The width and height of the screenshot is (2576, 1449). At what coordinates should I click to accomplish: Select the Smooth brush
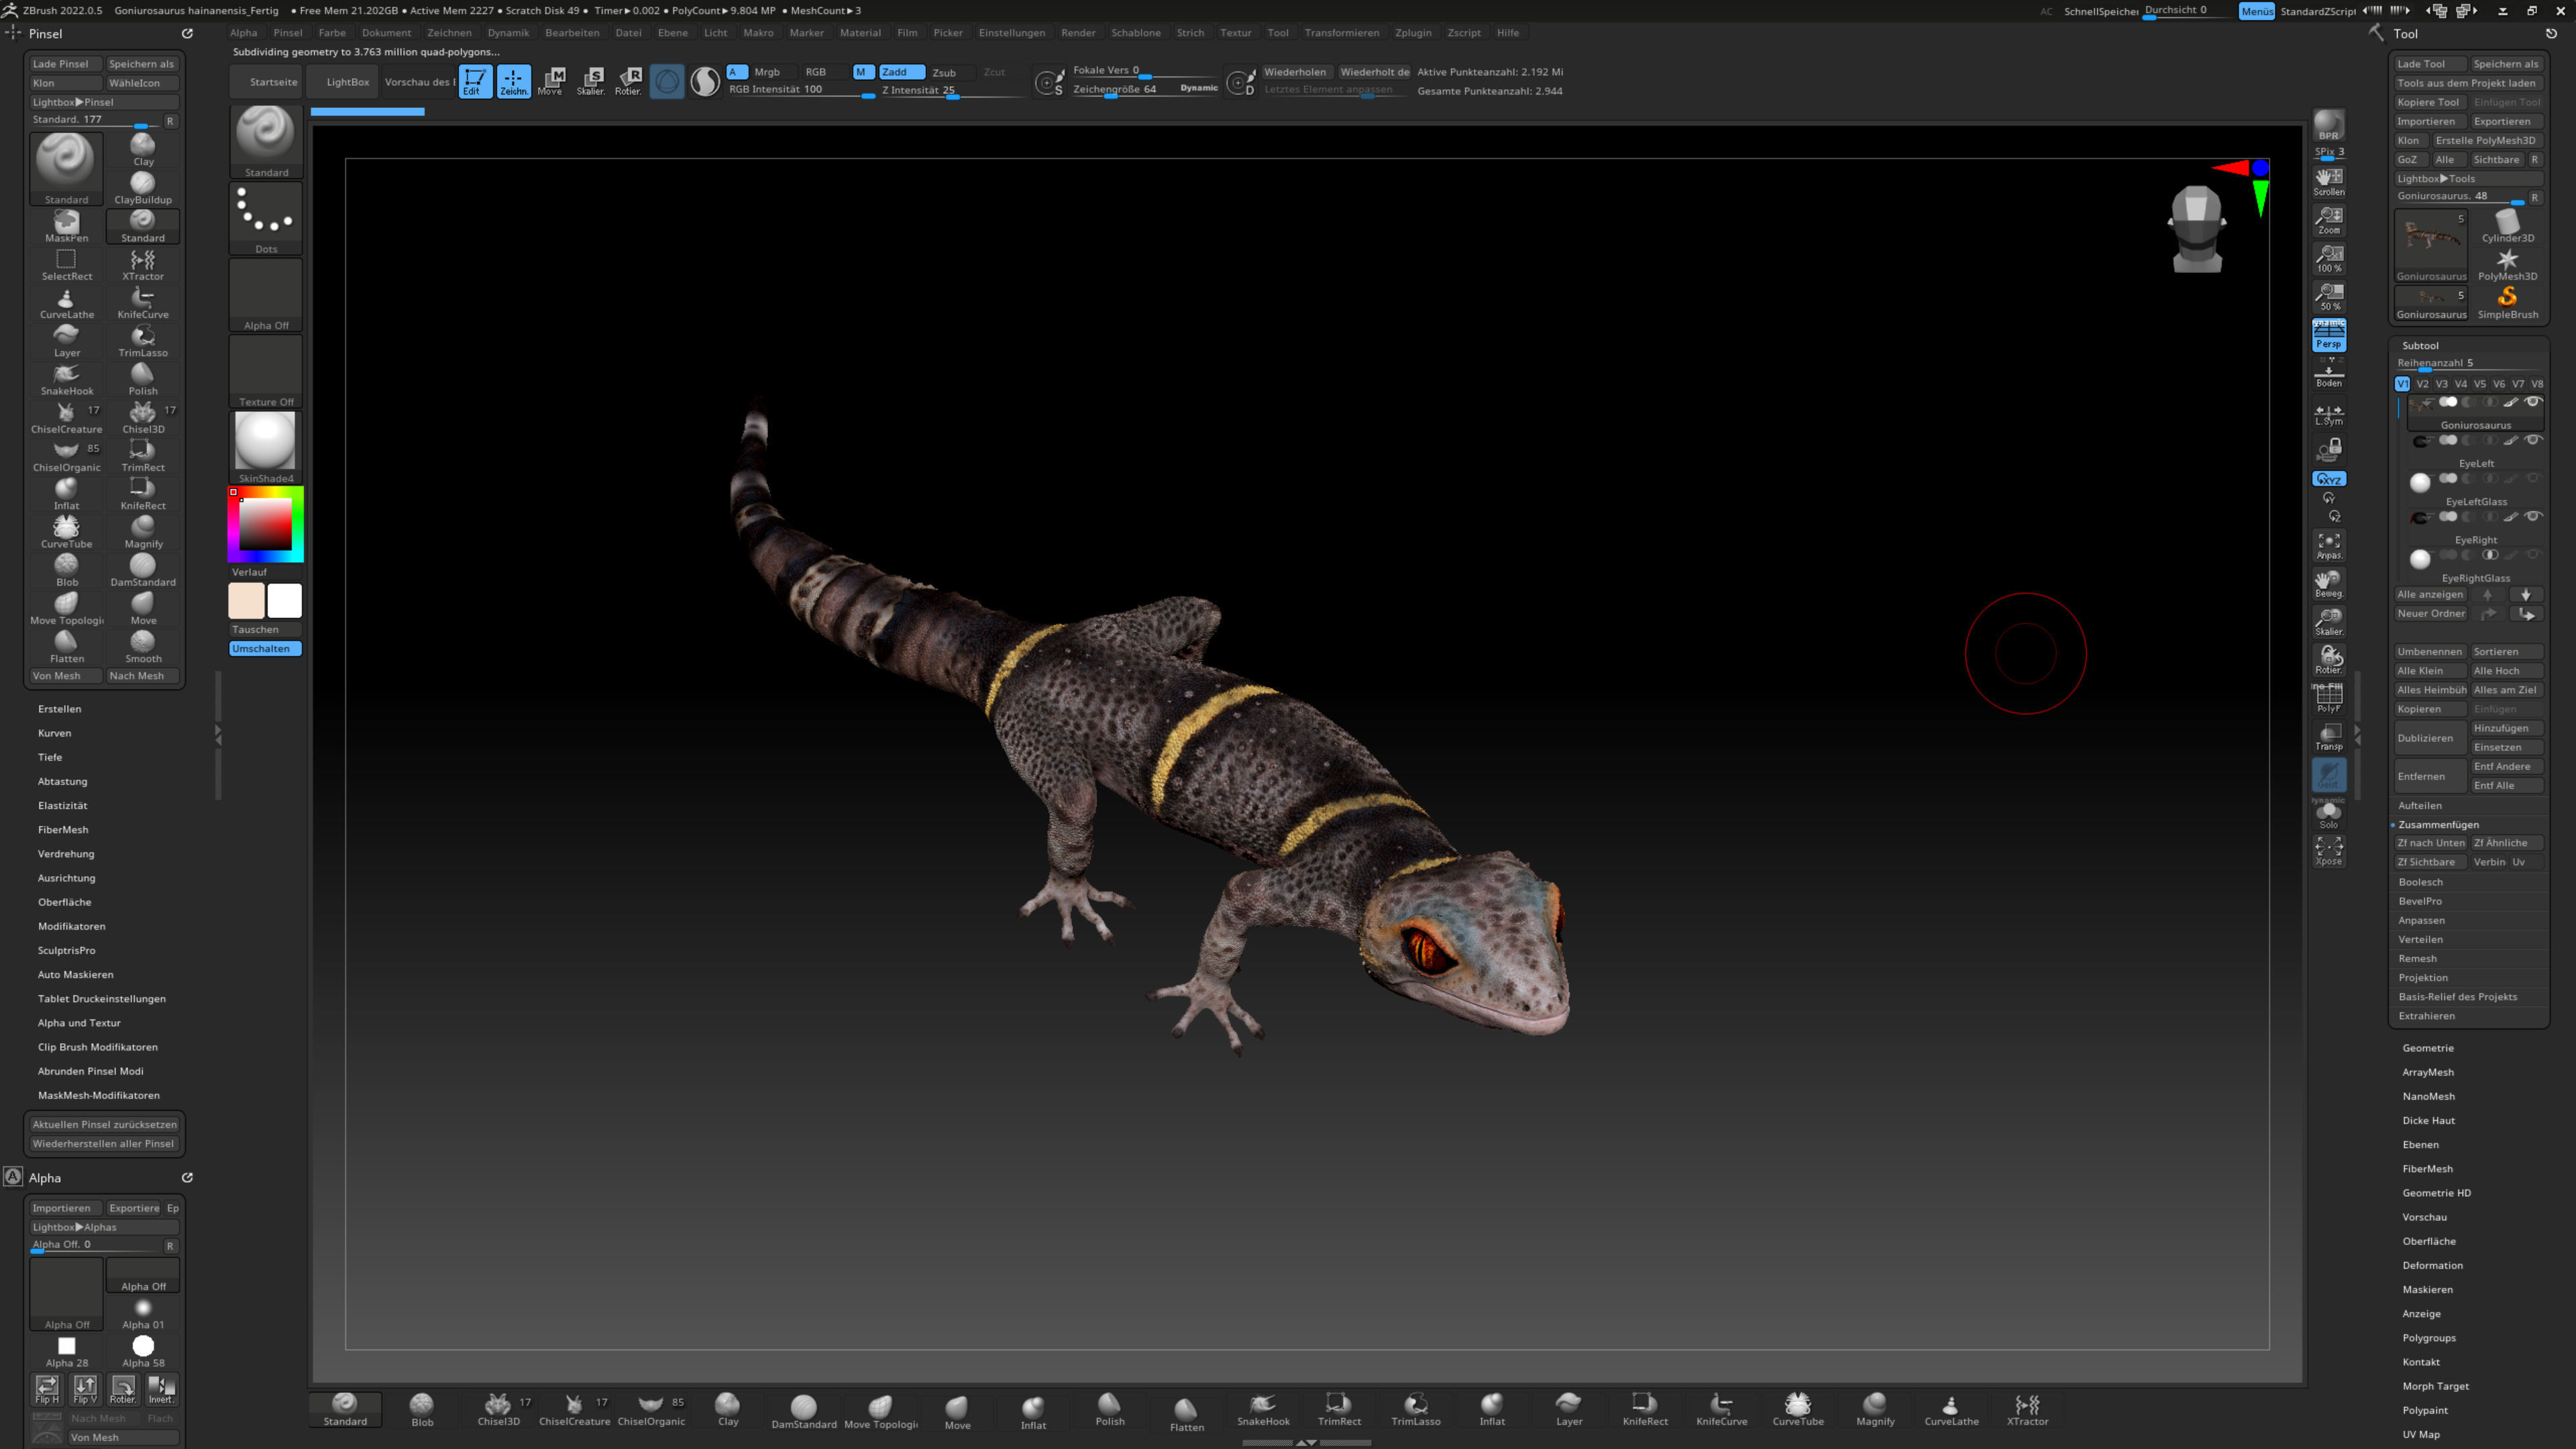tap(143, 647)
